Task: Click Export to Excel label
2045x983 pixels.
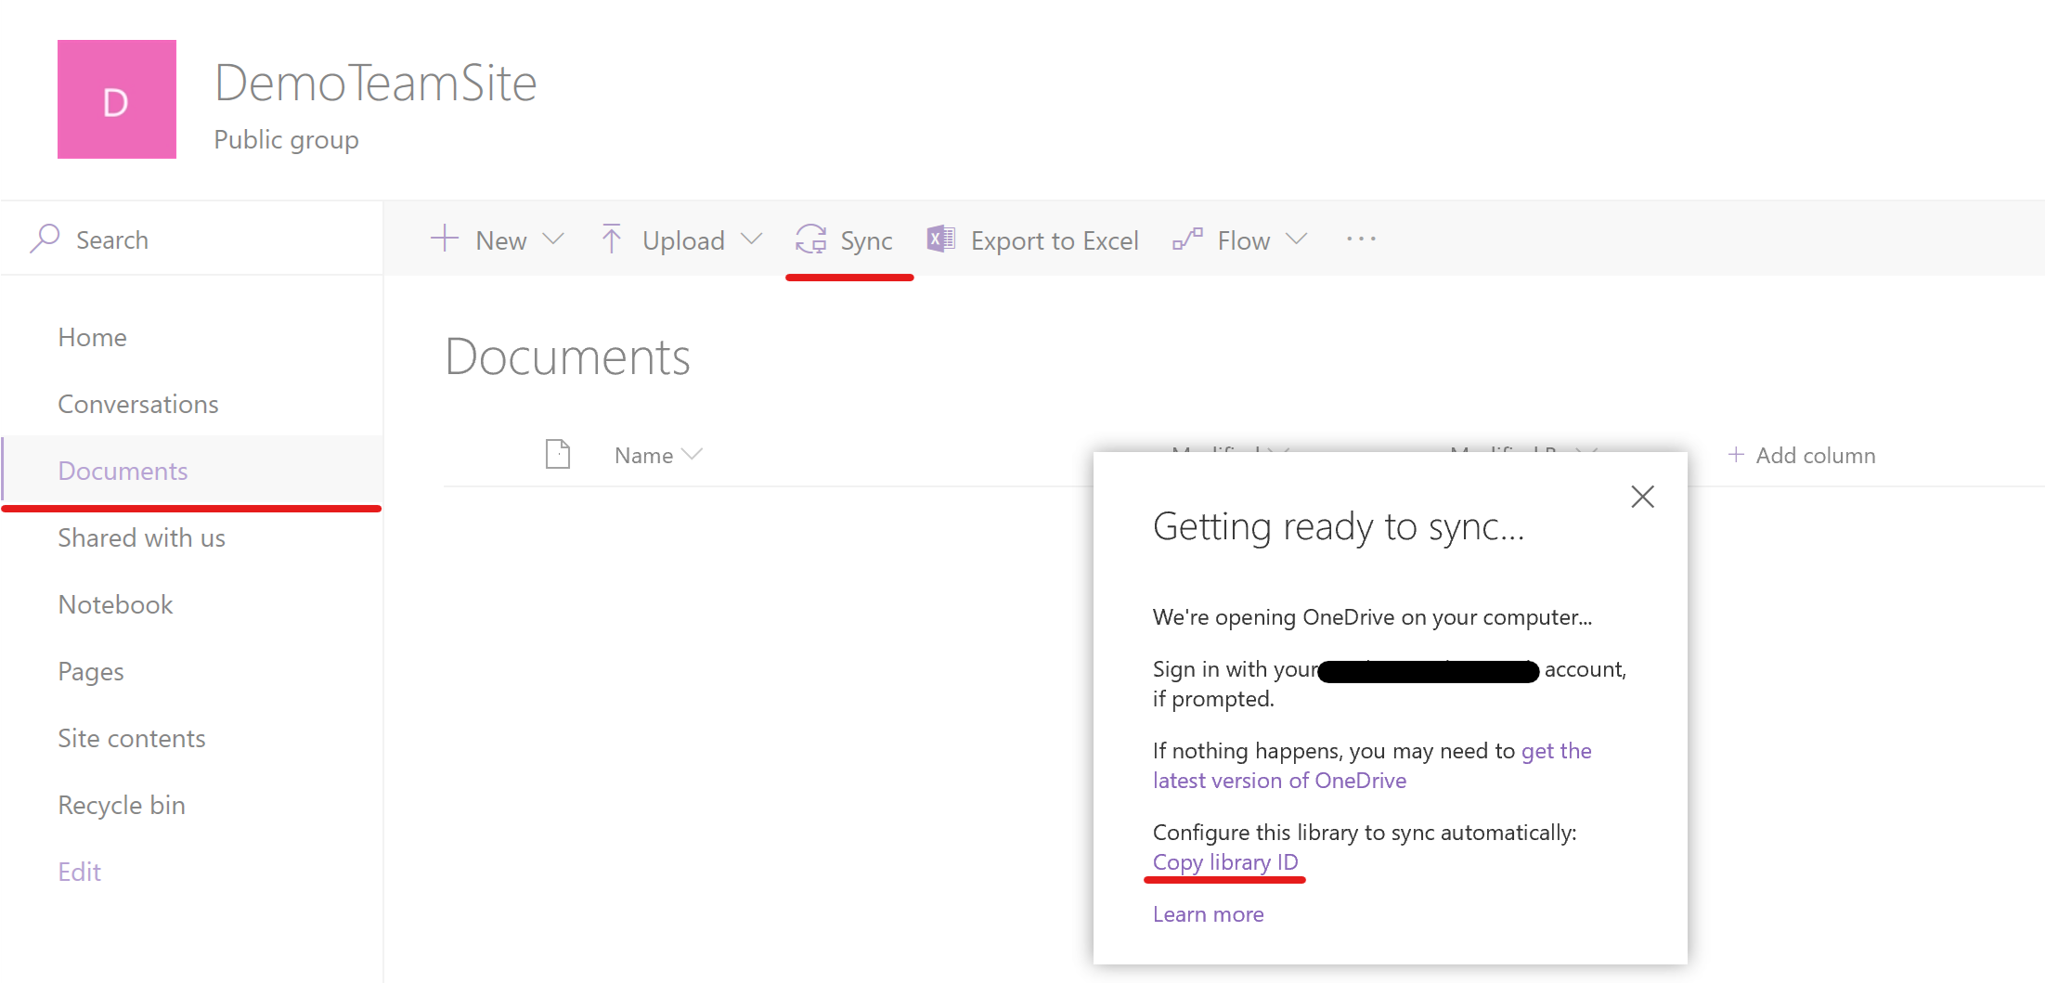Action: 1054,240
